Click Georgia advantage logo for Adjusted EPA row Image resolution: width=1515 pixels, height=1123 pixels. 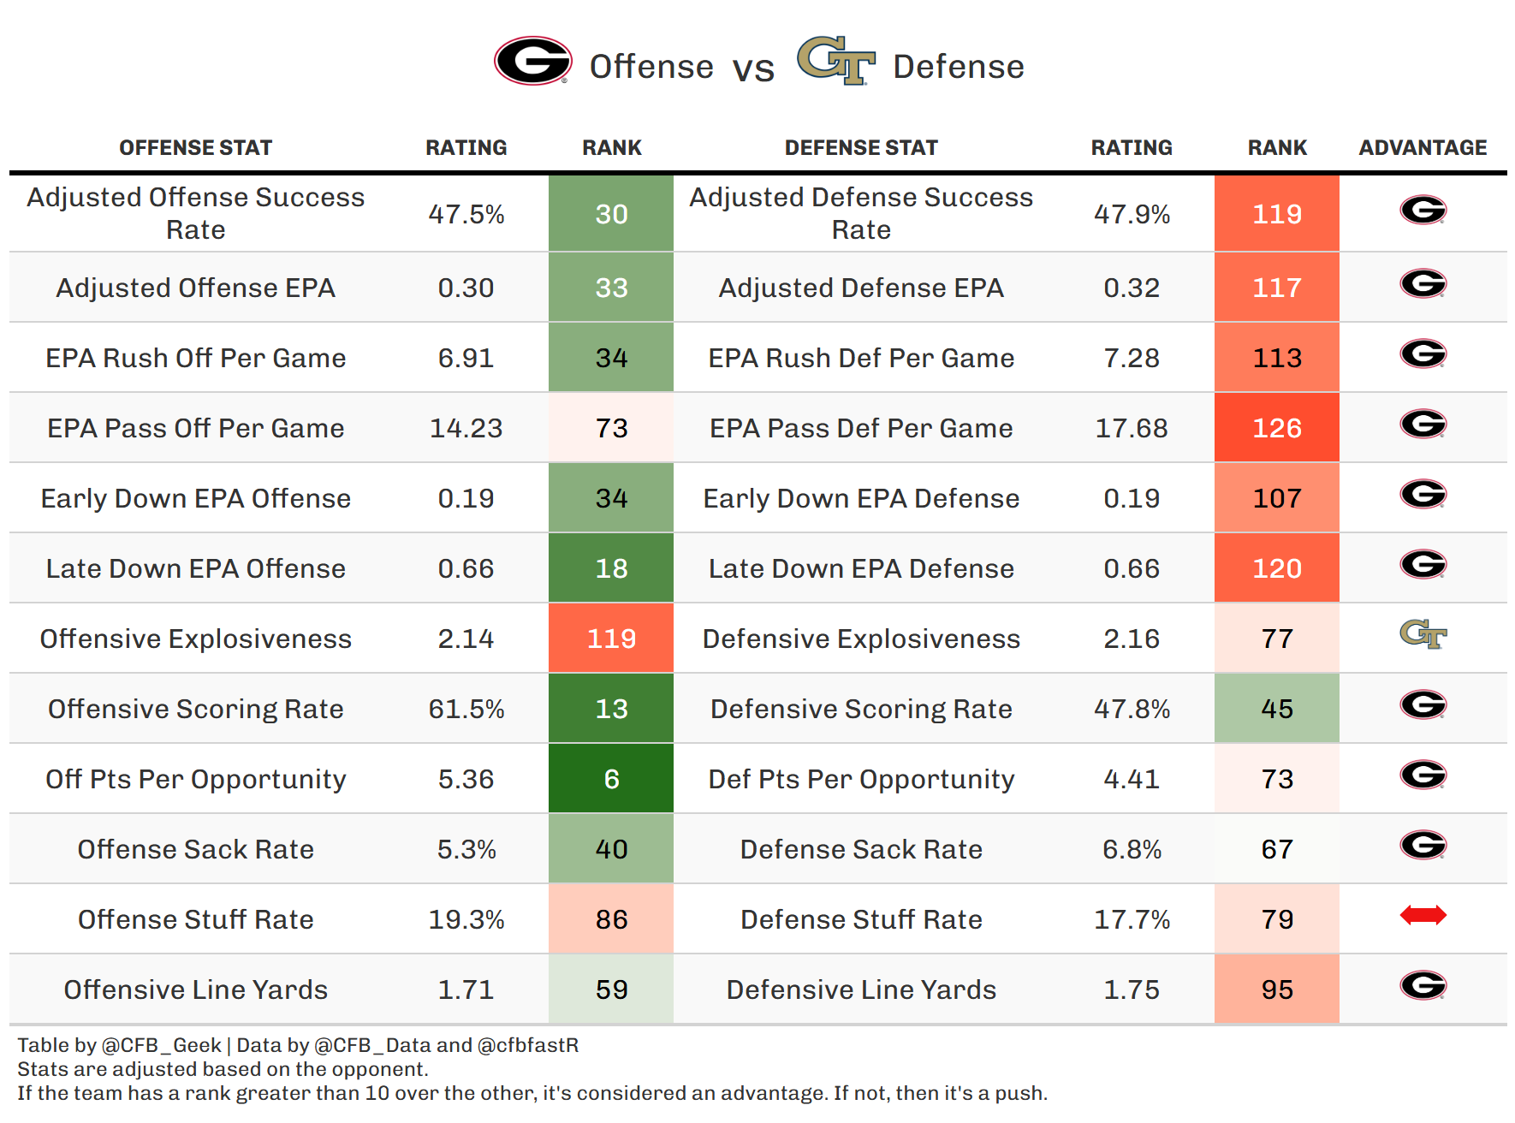(x=1423, y=283)
